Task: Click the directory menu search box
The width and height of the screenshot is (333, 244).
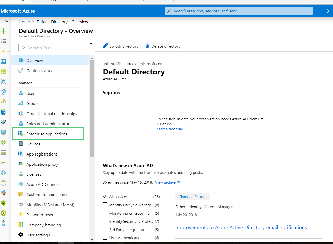Action: point(53,48)
